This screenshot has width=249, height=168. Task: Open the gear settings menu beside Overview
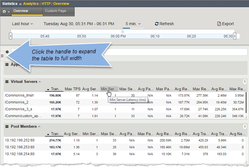[5, 12]
